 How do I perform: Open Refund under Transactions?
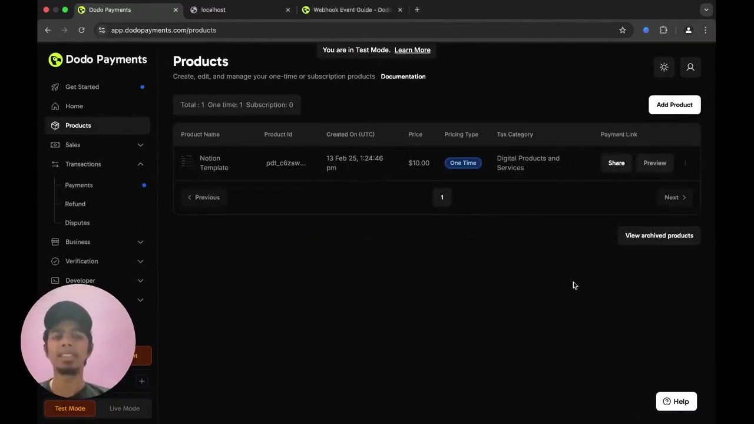click(x=75, y=204)
